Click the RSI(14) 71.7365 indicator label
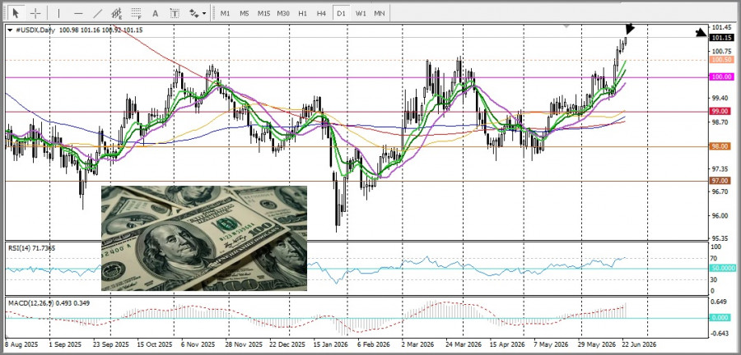The width and height of the screenshot is (741, 355). pos(31,247)
